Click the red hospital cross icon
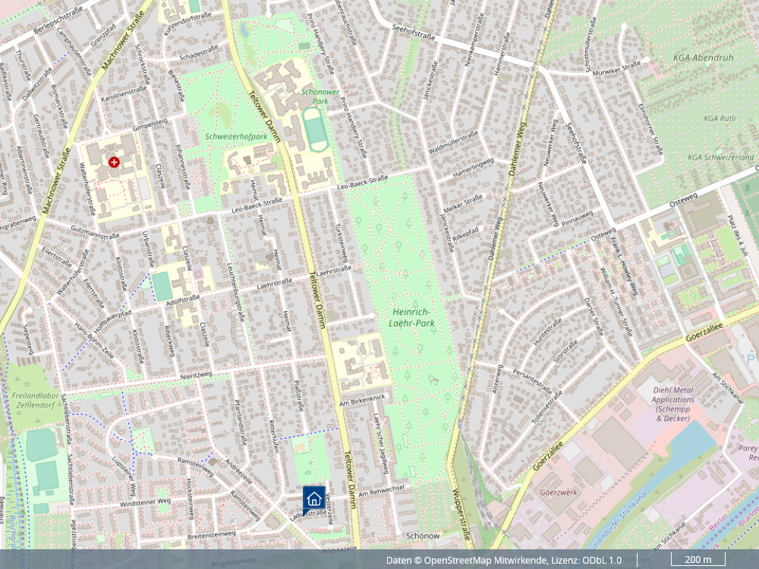The height and width of the screenshot is (569, 759). point(114,162)
